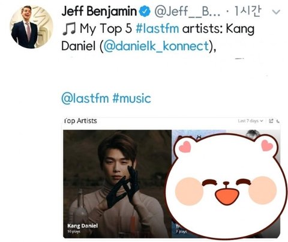Click the blue verified badge

[145, 11]
